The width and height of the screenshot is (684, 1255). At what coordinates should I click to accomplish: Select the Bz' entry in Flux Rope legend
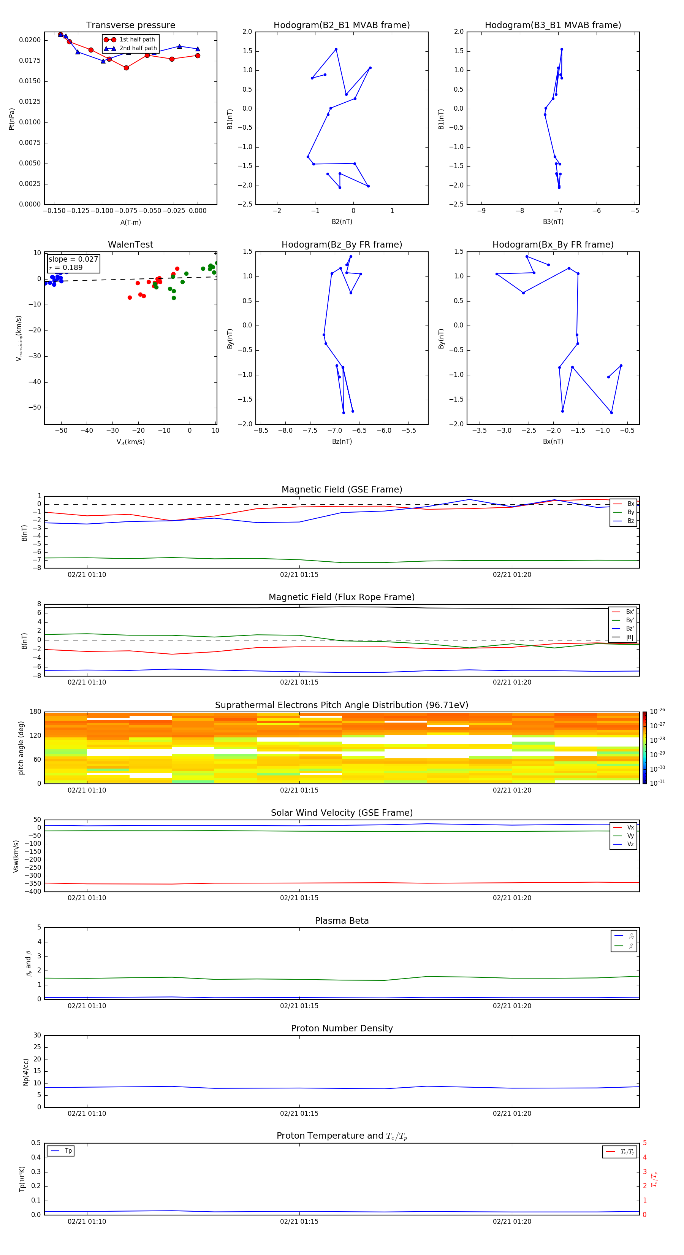coord(623,629)
